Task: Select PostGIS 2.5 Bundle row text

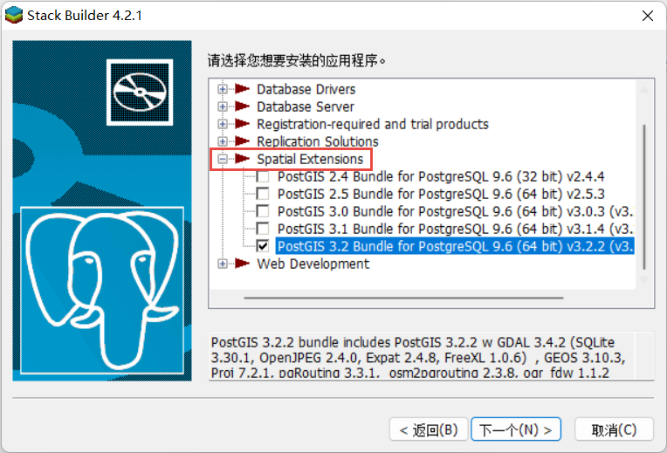Action: click(441, 194)
